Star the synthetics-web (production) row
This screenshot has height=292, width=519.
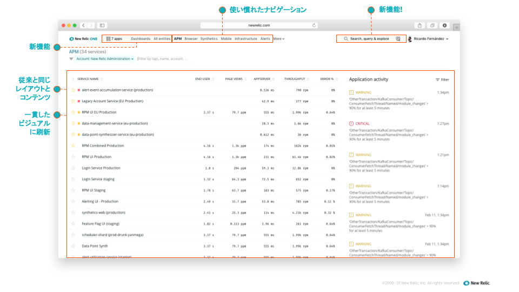(73, 213)
